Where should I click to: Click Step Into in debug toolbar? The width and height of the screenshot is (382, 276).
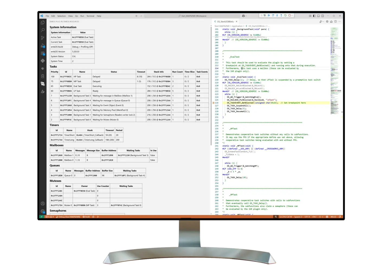pos(277,15)
